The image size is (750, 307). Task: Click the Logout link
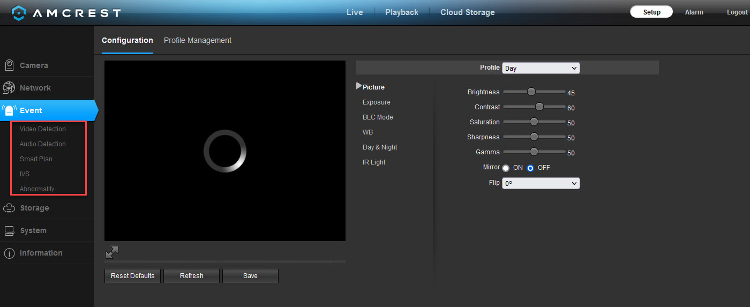(x=737, y=12)
